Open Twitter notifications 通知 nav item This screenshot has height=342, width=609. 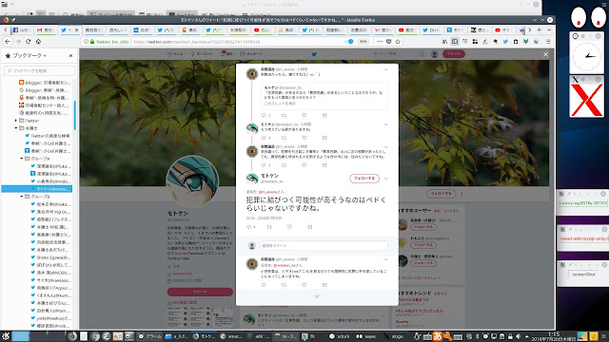click(x=226, y=54)
